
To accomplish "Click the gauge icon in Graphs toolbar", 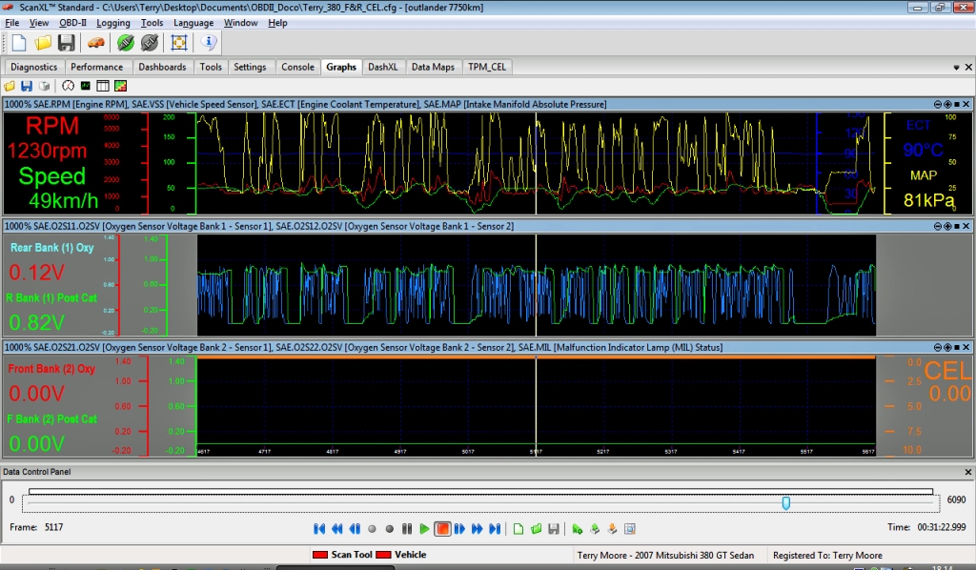I will 67,86.
